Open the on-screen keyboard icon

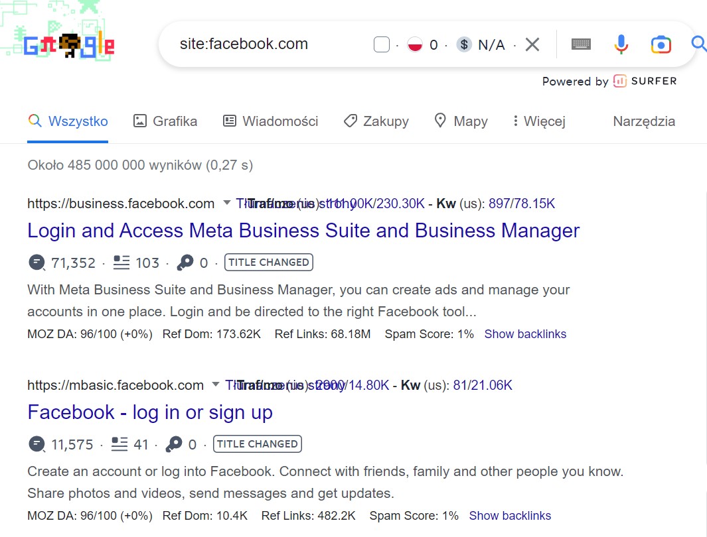coord(581,44)
